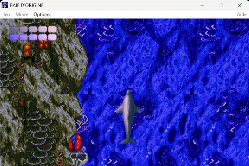249x166 pixels.
Task: Click the two stacked orange shells on the rock
Action: (x=27, y=50)
